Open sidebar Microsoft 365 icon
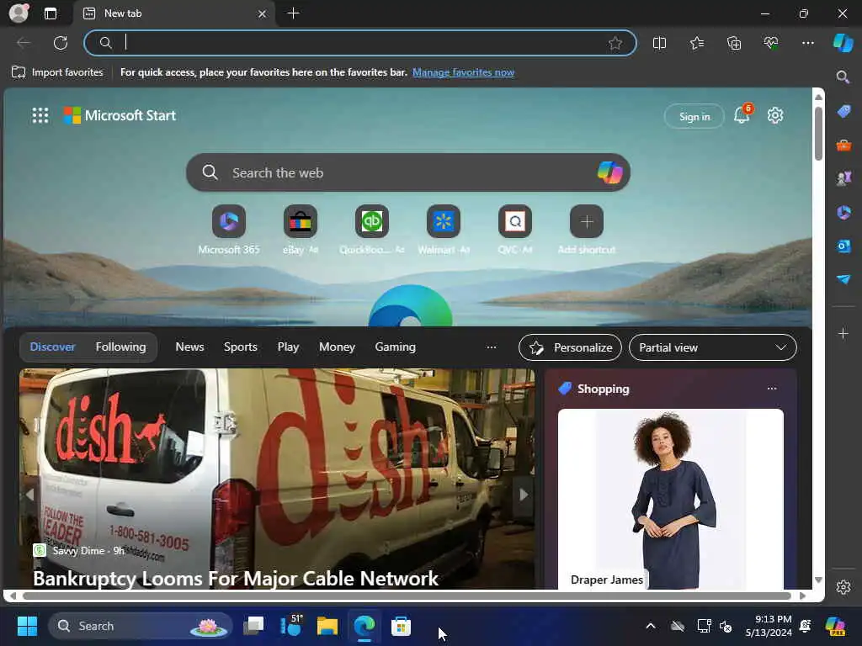 [843, 212]
